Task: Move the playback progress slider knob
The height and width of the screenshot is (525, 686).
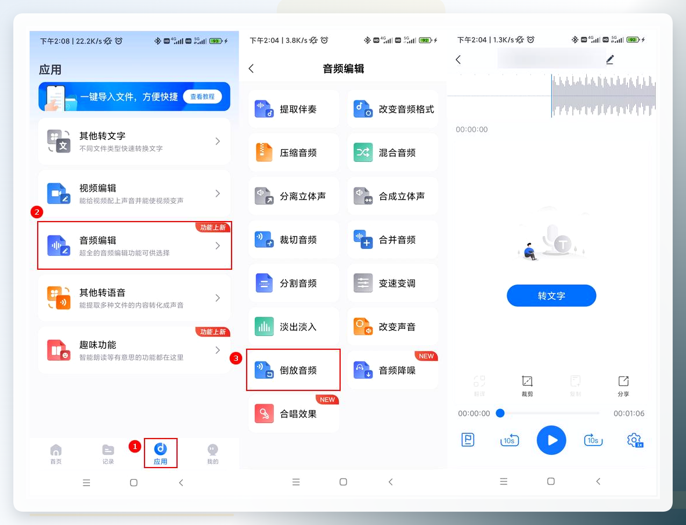Action: pos(500,413)
